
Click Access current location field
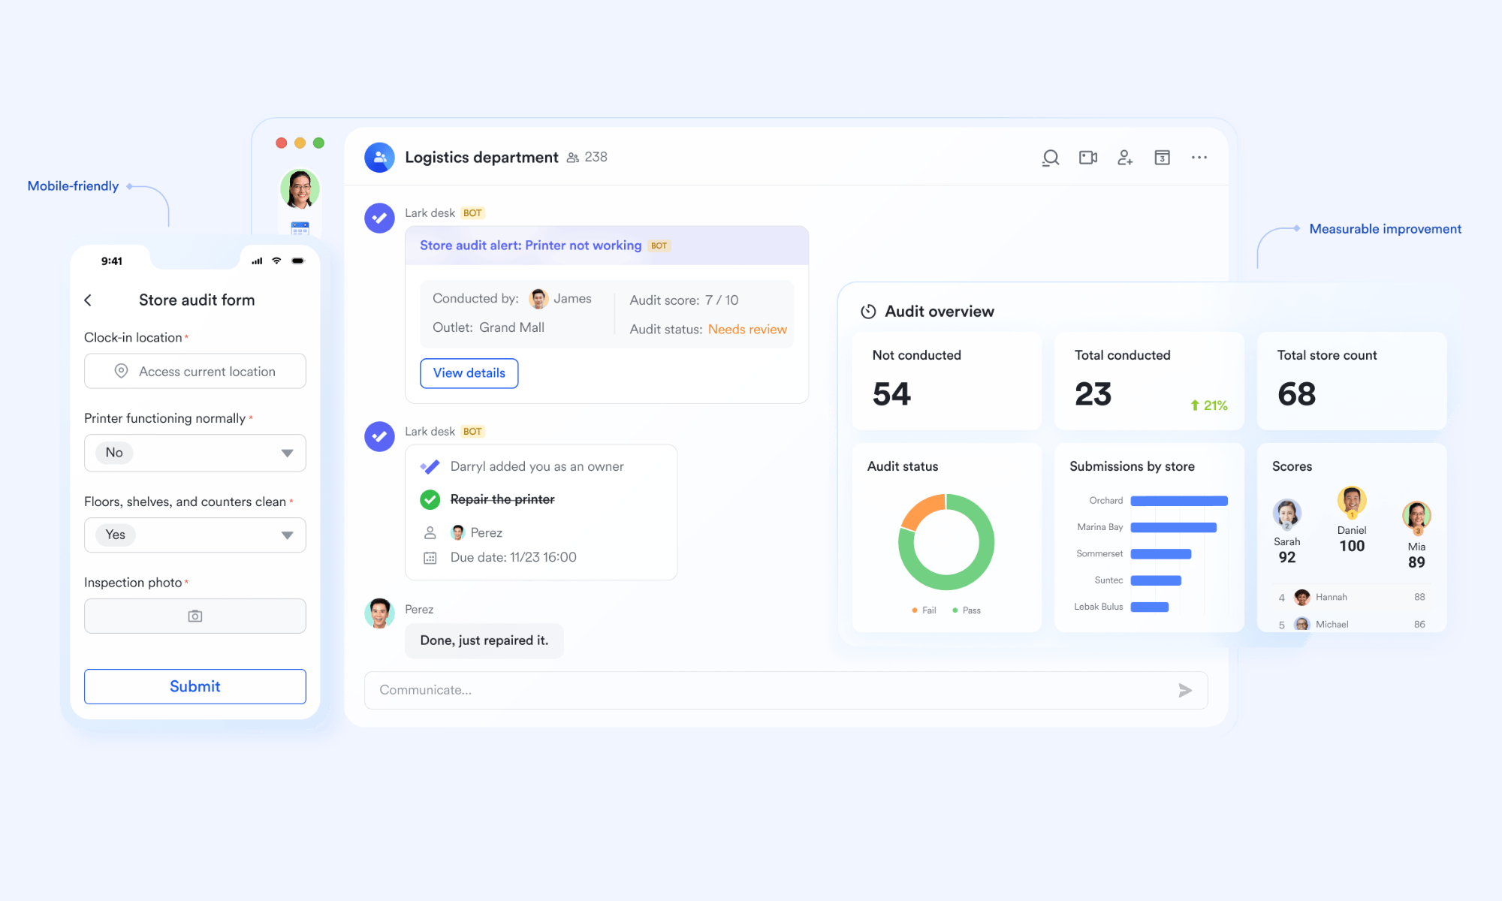click(x=195, y=372)
